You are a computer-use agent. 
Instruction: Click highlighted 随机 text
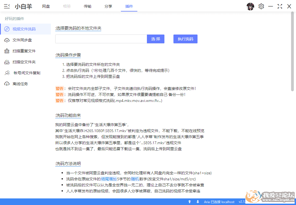pos(135,179)
